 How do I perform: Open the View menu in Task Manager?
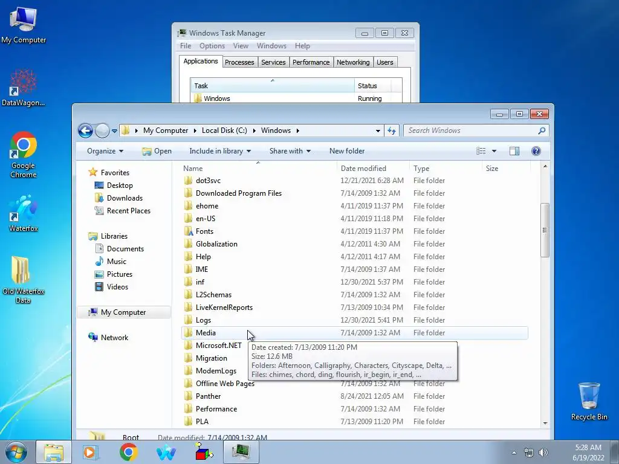point(241,46)
